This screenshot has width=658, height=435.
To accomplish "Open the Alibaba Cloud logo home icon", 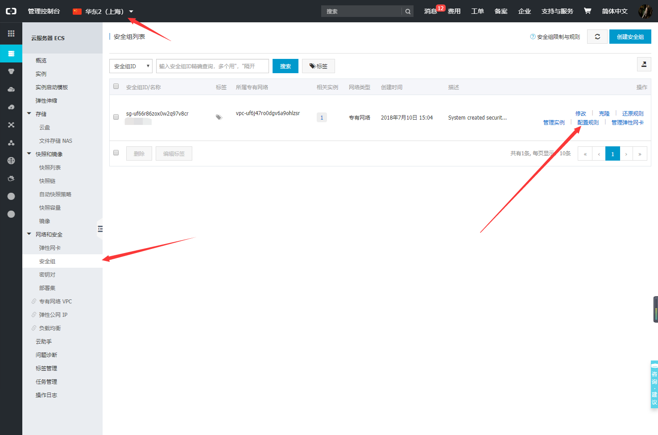I will click(11, 11).
